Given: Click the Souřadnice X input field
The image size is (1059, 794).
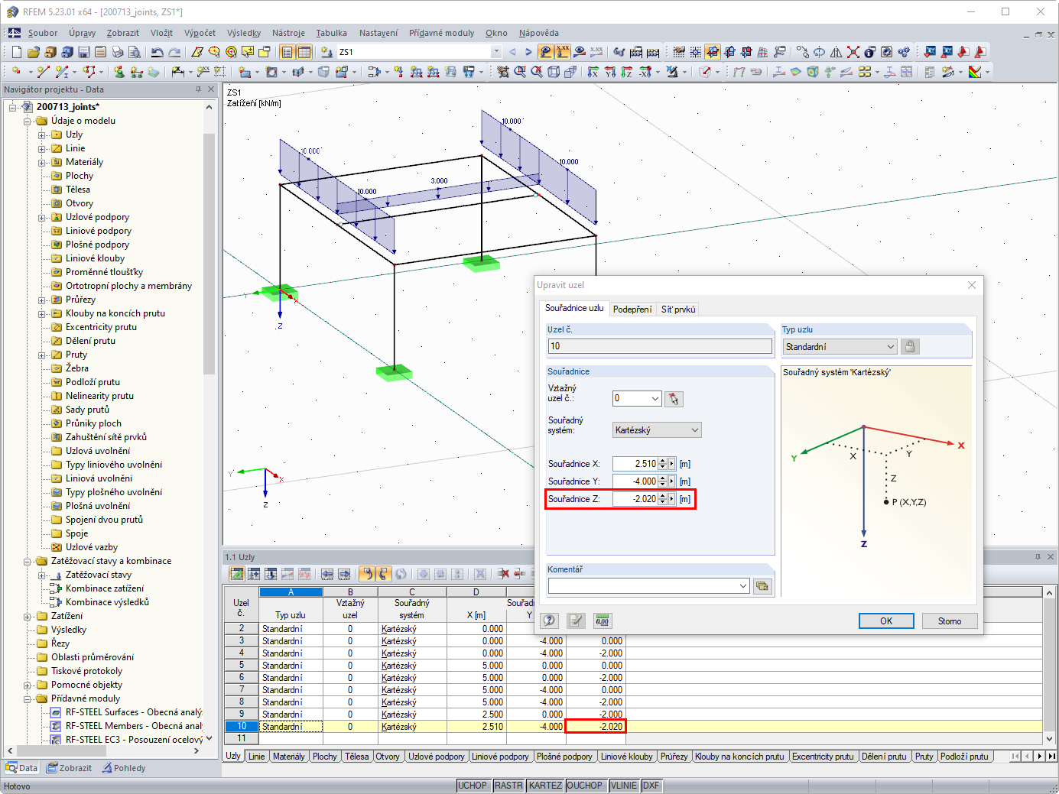Looking at the screenshot, I should pyautogui.click(x=635, y=464).
